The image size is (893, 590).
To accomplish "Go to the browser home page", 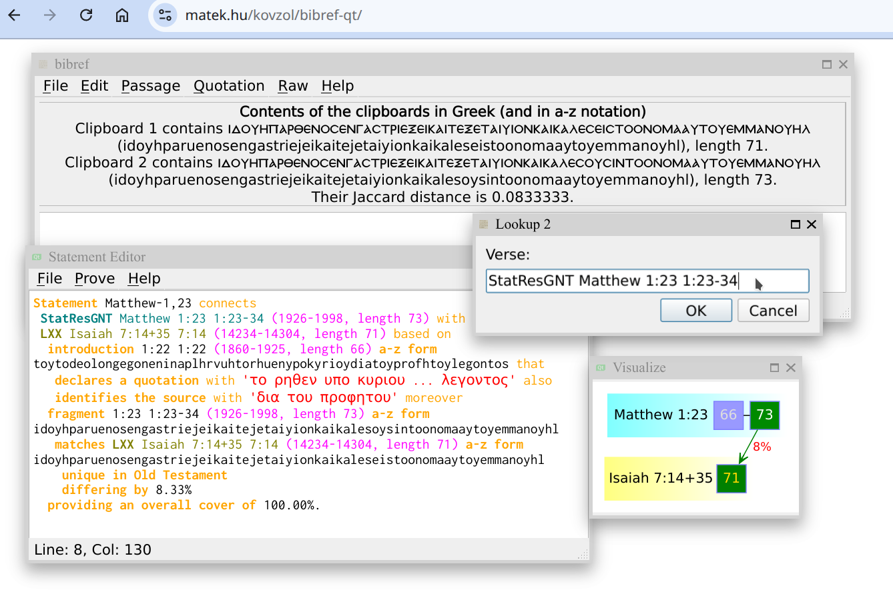I will coord(121,15).
